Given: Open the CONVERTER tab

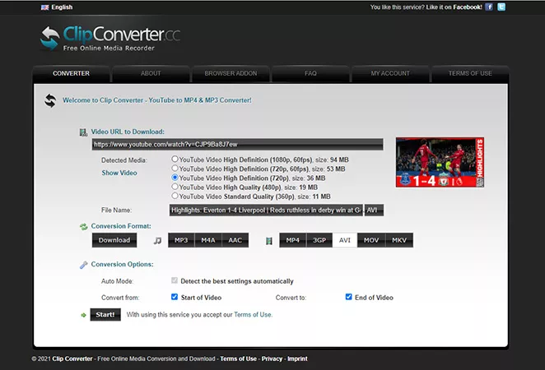Looking at the screenshot, I should tap(72, 73).
